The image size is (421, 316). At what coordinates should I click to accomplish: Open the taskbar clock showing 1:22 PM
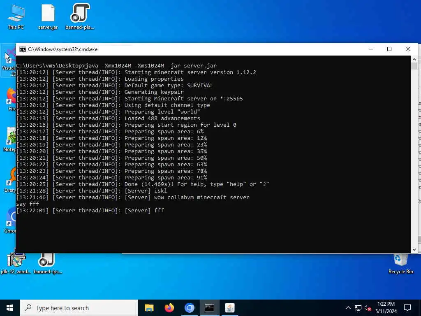[386, 308]
